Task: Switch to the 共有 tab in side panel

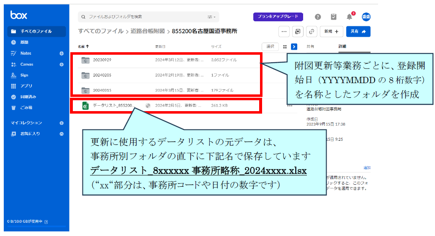Action: 310,46
